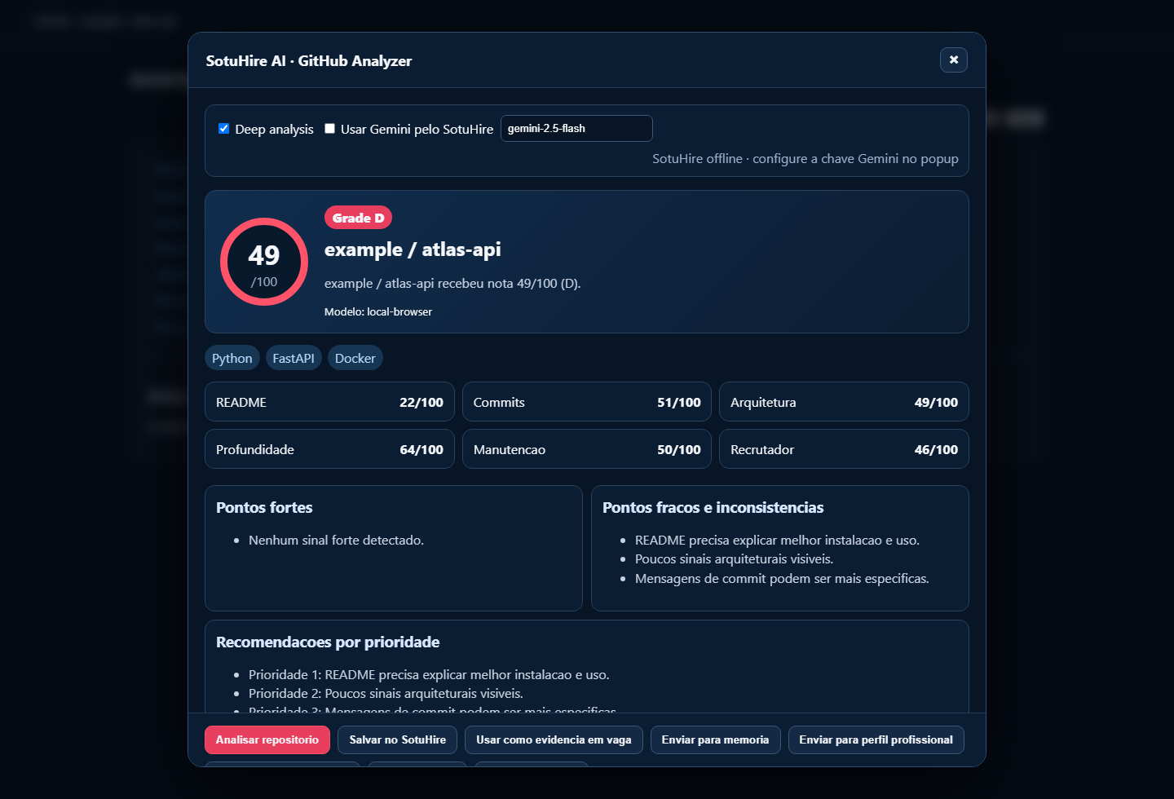This screenshot has width=1174, height=799.
Task: Click the 49/100 score circle
Action: pos(263,262)
